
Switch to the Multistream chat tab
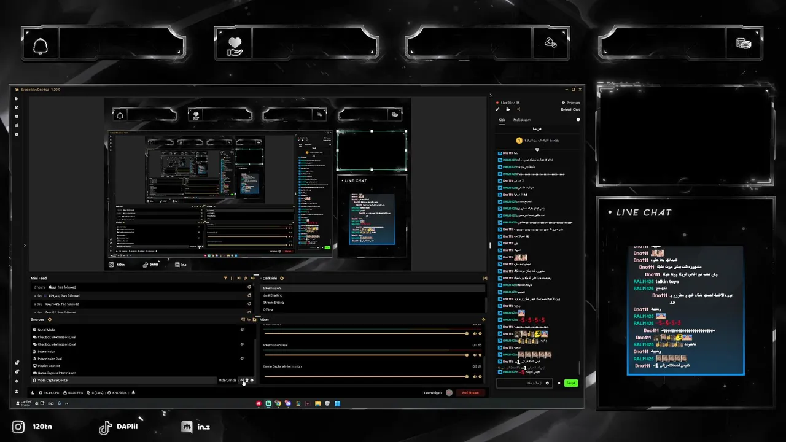pyautogui.click(x=522, y=120)
